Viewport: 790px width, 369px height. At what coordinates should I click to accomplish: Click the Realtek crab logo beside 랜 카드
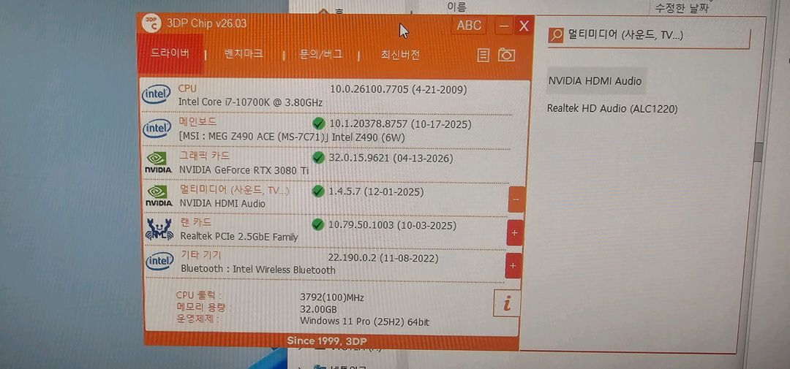click(159, 229)
